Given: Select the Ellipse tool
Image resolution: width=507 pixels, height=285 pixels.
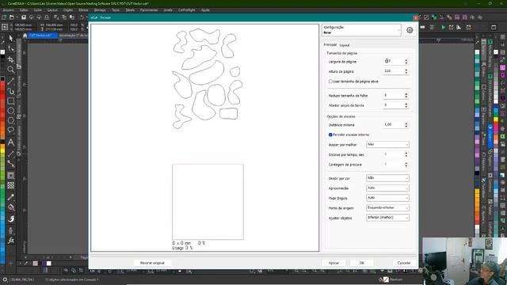Looking at the screenshot, I should pyautogui.click(x=10, y=111).
